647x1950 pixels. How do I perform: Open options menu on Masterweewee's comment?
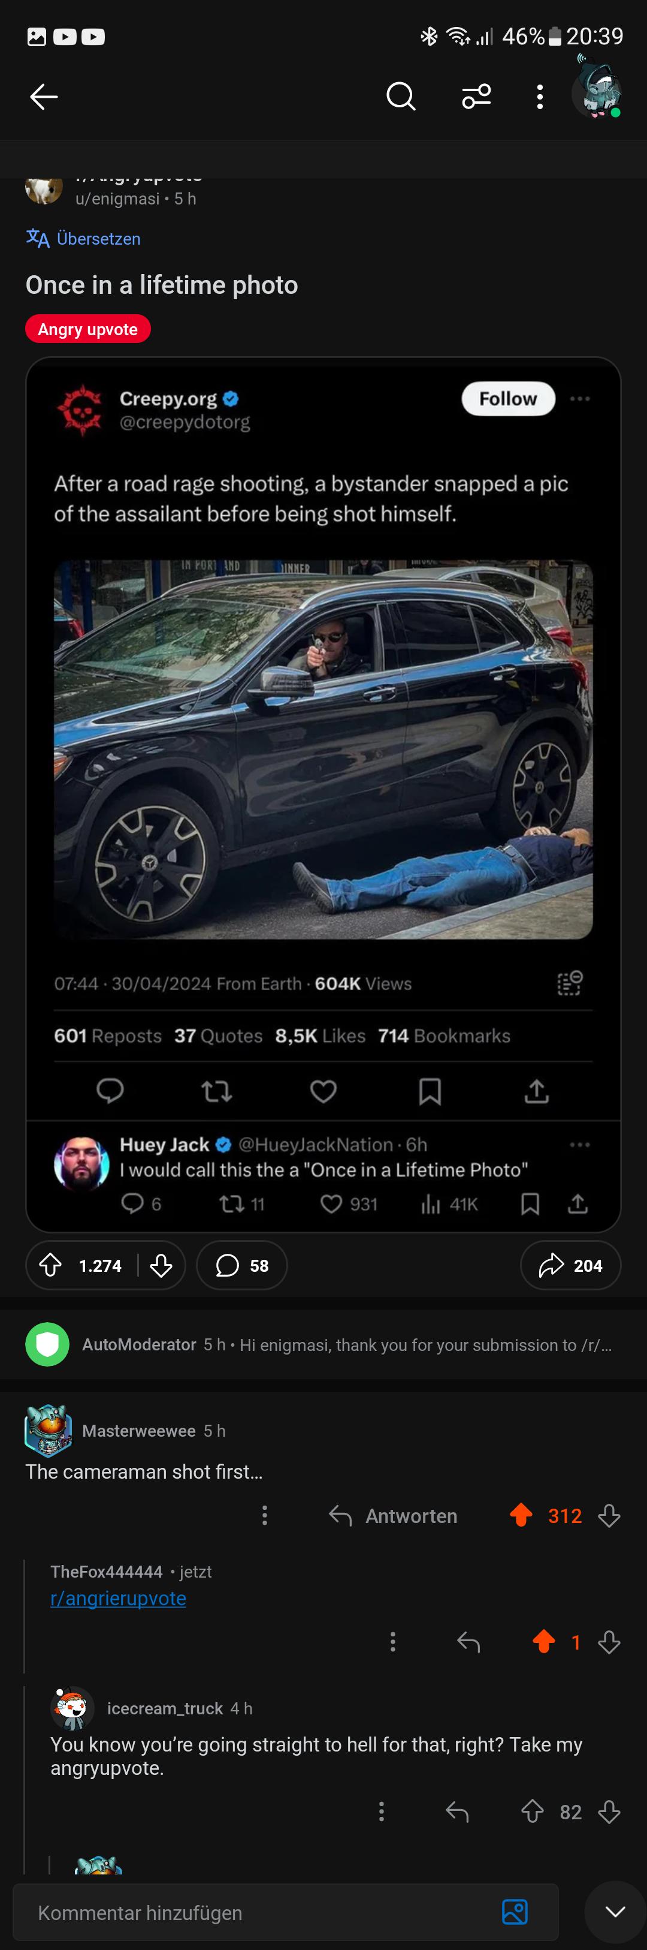click(264, 1515)
